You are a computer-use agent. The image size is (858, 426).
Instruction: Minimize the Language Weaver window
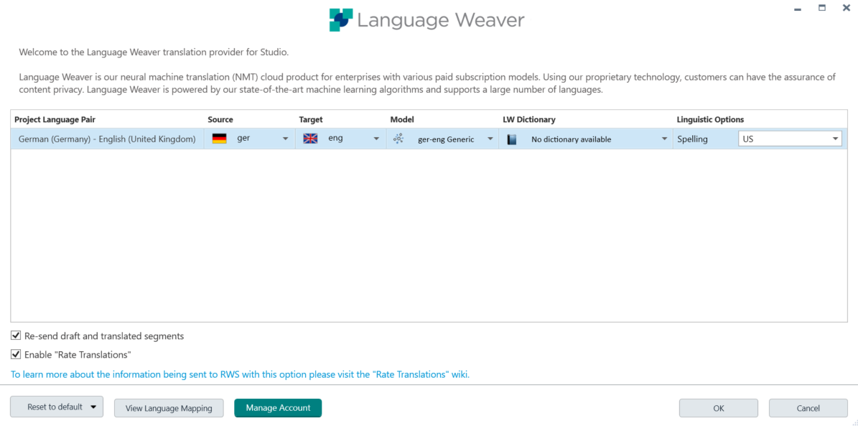797,8
